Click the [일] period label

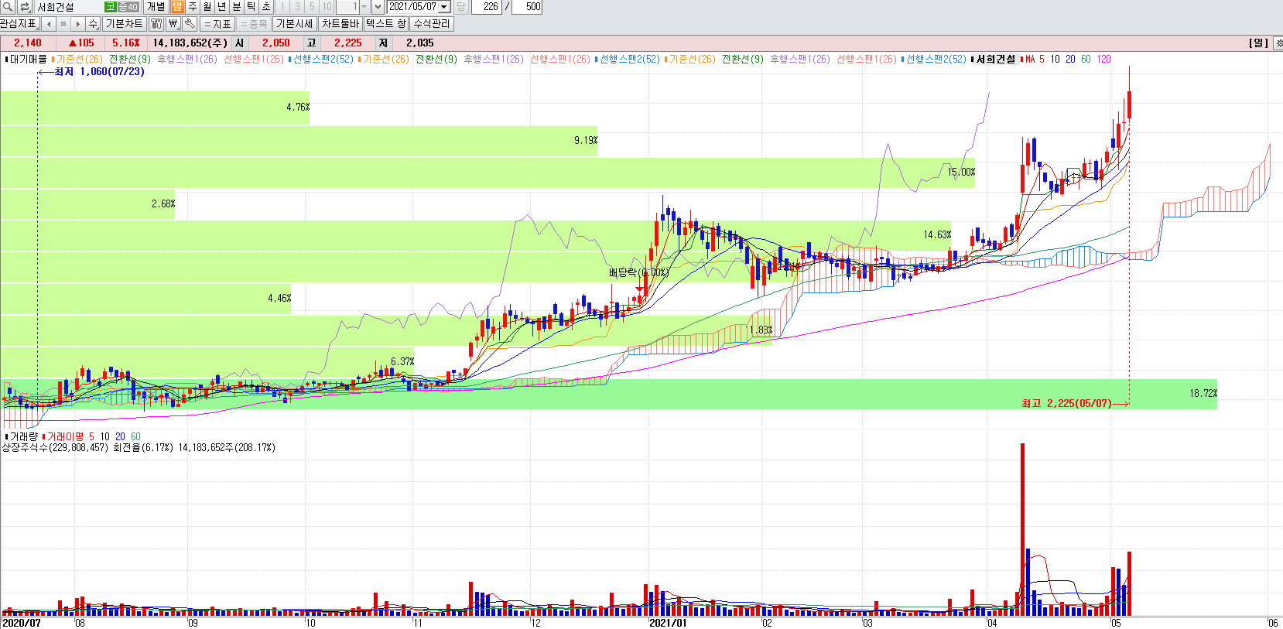click(x=1258, y=43)
